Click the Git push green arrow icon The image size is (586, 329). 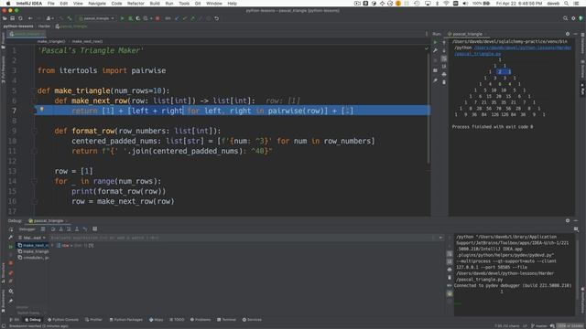pyautogui.click(x=193, y=18)
